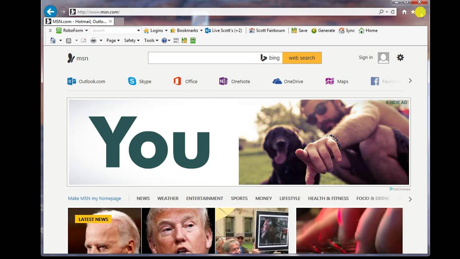Click the RSS feeds icon
The height and width of the screenshot is (259, 460).
(x=69, y=41)
